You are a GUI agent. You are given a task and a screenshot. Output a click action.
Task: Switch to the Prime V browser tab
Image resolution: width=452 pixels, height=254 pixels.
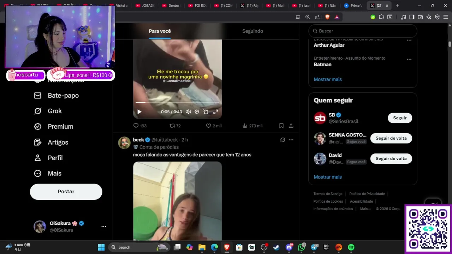pyautogui.click(x=353, y=6)
